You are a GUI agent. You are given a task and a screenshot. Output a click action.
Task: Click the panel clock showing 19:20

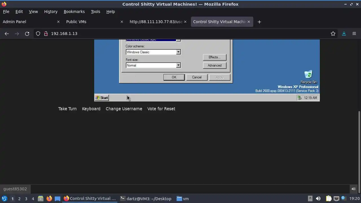coord(354,198)
